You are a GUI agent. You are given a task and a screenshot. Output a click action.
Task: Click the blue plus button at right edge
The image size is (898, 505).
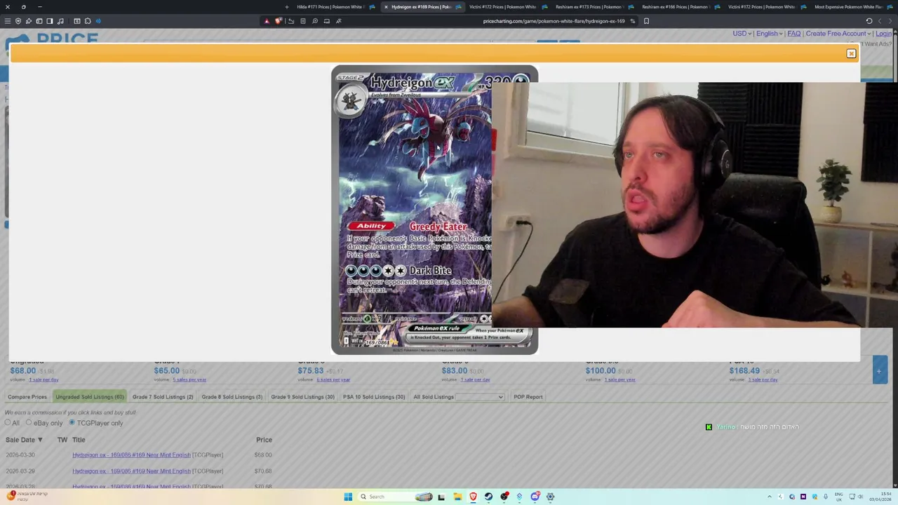click(879, 371)
